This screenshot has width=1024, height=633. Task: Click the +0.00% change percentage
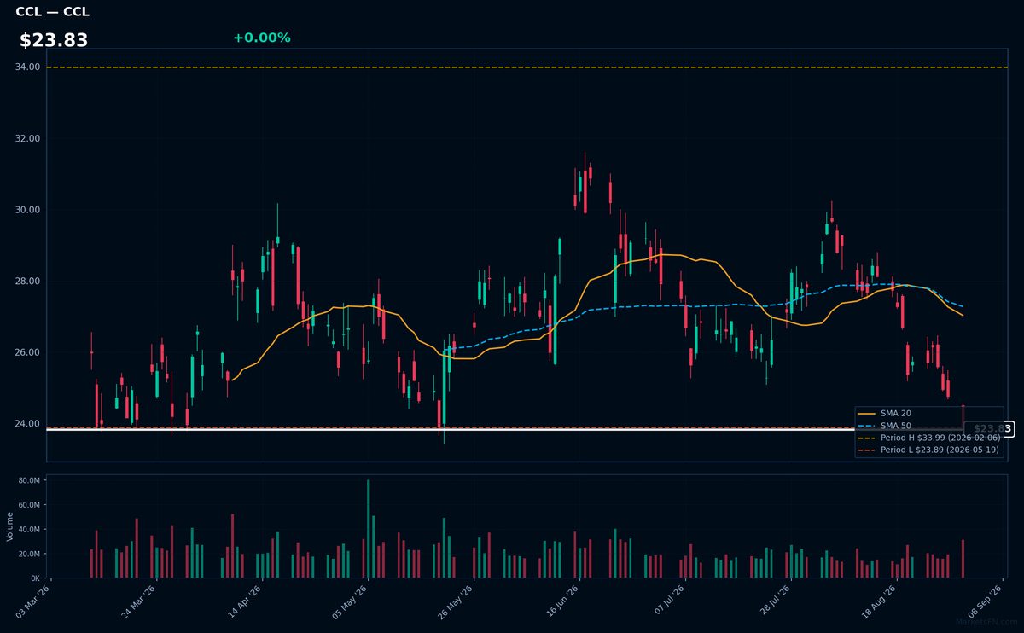click(x=261, y=38)
